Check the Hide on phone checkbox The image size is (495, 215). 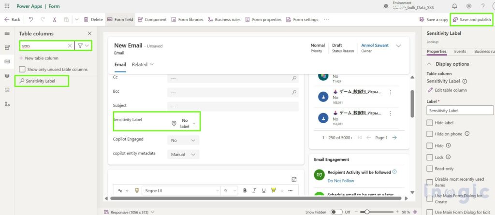(x=430, y=134)
